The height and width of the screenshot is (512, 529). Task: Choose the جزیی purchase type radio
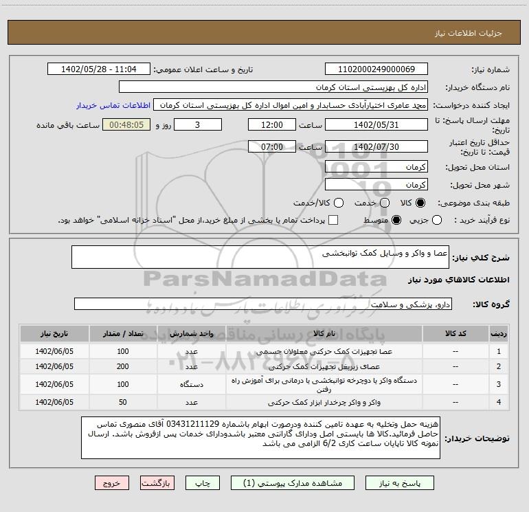click(x=437, y=220)
